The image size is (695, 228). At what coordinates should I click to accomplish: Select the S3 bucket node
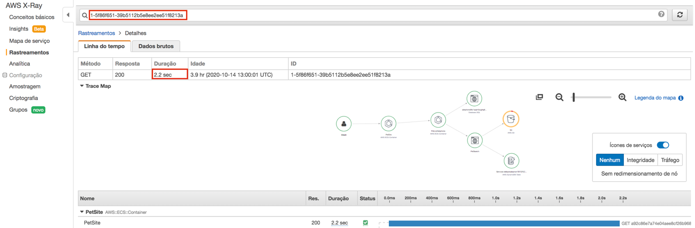click(511, 119)
